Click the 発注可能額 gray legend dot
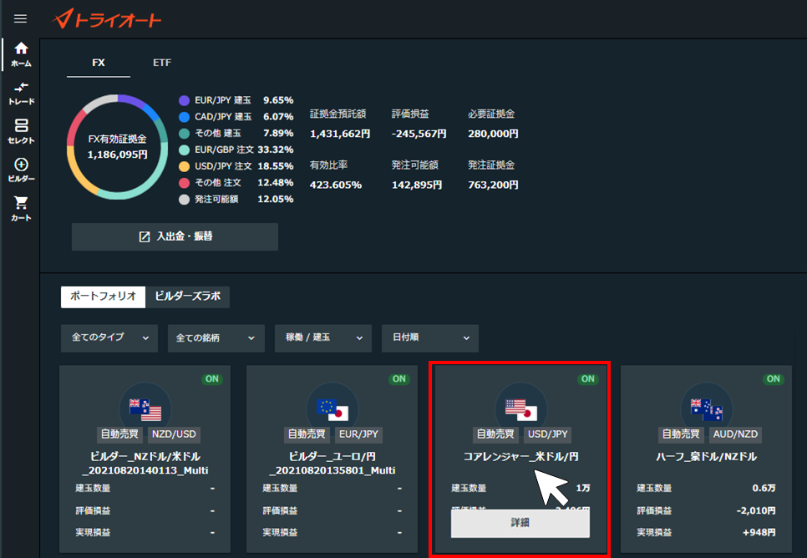Screen dimensions: 807x558 tap(184, 199)
